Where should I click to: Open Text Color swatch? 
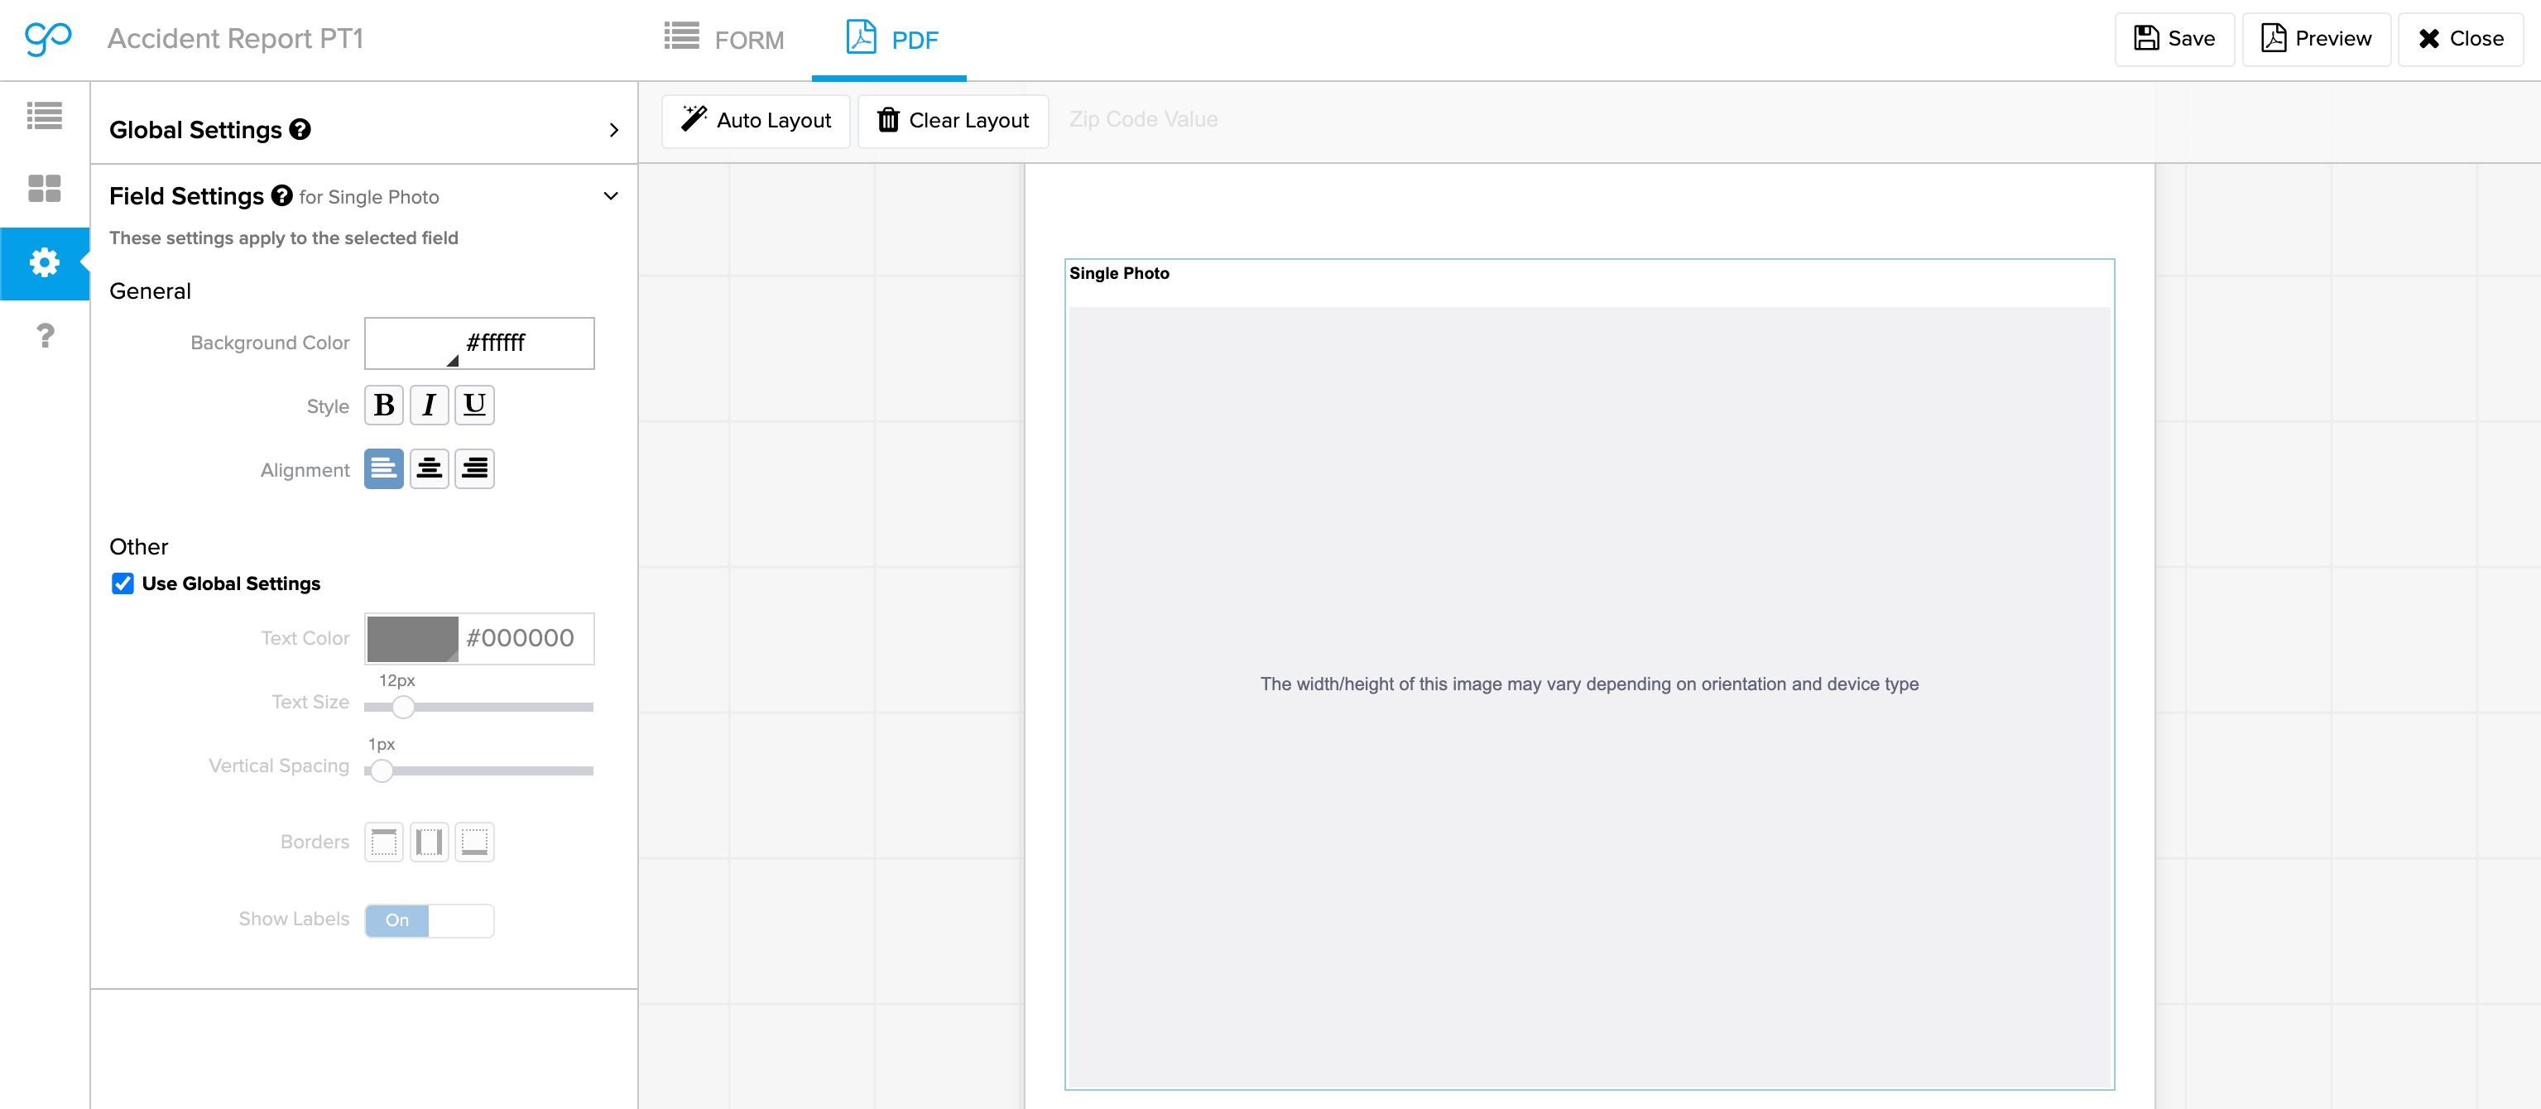point(412,638)
